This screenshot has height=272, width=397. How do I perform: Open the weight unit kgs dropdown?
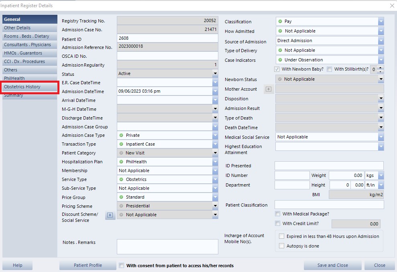tap(381, 175)
